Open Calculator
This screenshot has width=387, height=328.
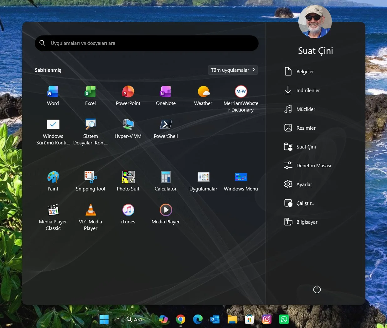coord(166,181)
